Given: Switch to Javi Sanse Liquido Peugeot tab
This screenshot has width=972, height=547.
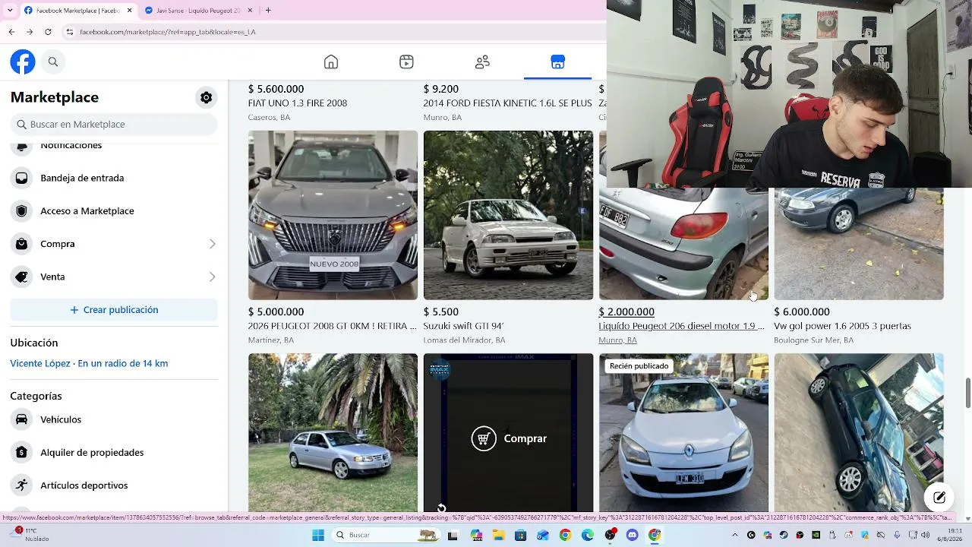Looking at the screenshot, I should click(197, 11).
